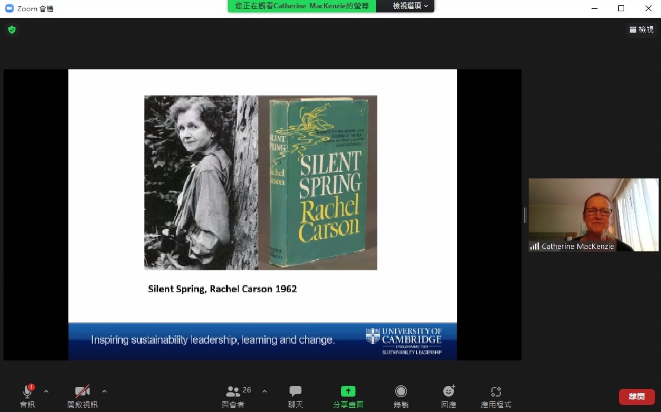Open the 回應 reactions menu
This screenshot has width=661, height=412.
tap(449, 395)
